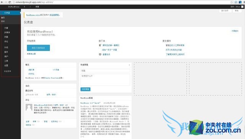Open the 您好 ZOLer account menu
Screen dimensions: 245x139
235,7
